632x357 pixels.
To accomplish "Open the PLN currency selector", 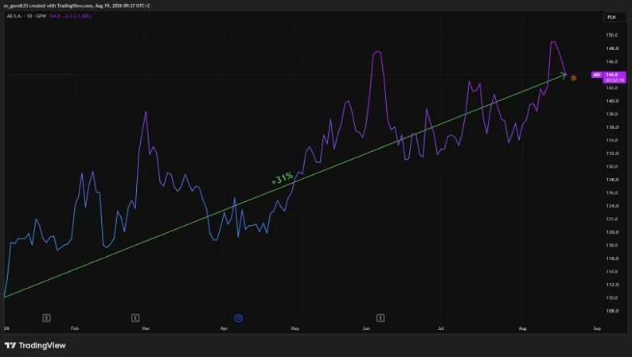I will (614, 17).
